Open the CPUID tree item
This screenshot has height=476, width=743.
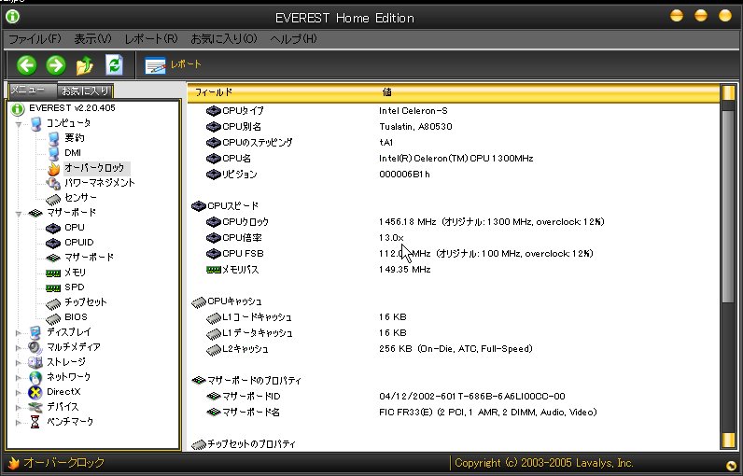[x=79, y=243]
